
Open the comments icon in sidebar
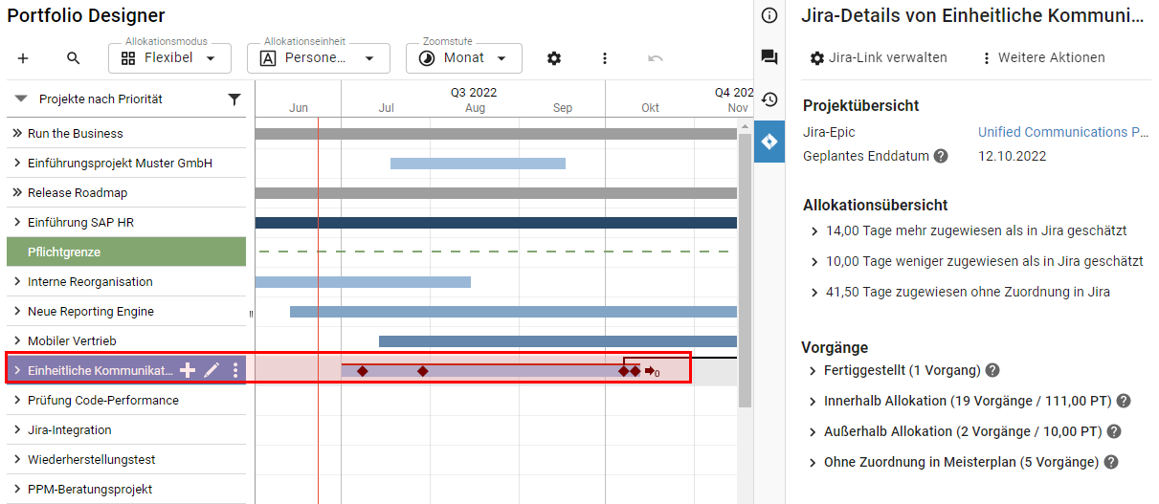coord(769,57)
